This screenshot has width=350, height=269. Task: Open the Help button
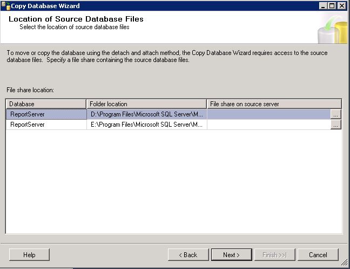29,255
